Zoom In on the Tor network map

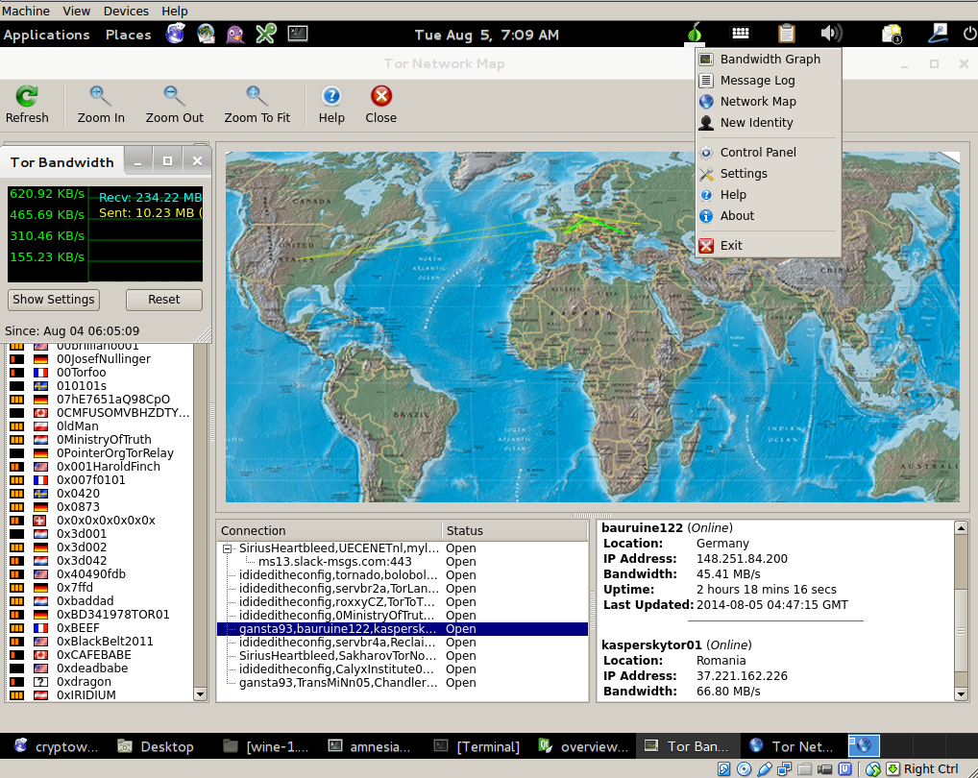click(x=101, y=96)
